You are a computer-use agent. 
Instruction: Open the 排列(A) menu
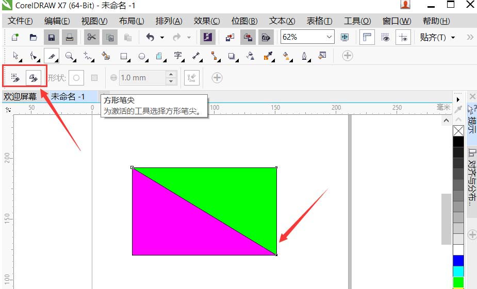[x=169, y=21]
